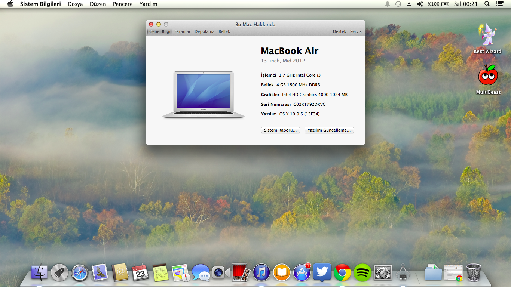Open Maps icon in dock
Image resolution: width=511 pixels, height=287 pixels.
[181, 273]
